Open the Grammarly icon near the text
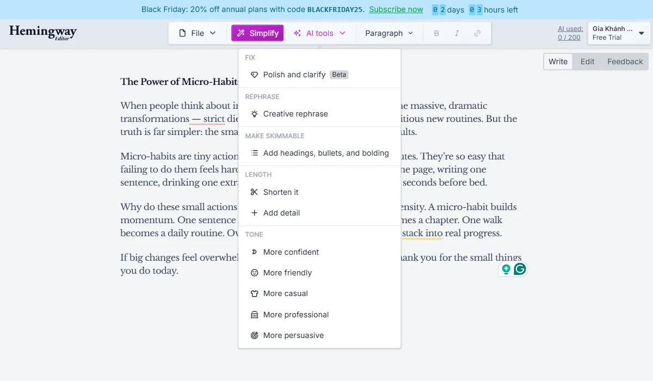 (521, 269)
